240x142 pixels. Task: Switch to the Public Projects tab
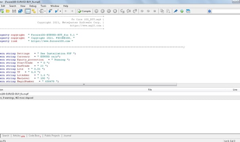tap(52, 136)
